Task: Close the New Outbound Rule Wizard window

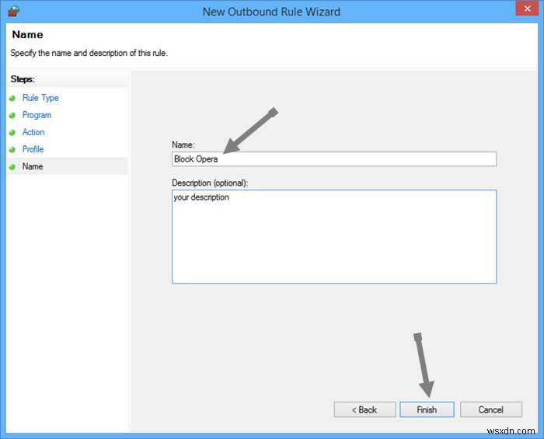Action: tap(527, 9)
